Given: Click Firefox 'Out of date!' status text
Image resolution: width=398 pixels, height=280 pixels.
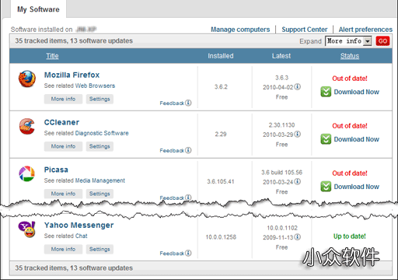Looking at the screenshot, I should pyautogui.click(x=350, y=79).
